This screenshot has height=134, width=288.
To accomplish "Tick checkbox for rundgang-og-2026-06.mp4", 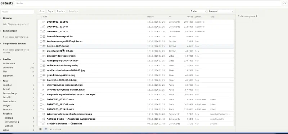I will pos(41,61).
